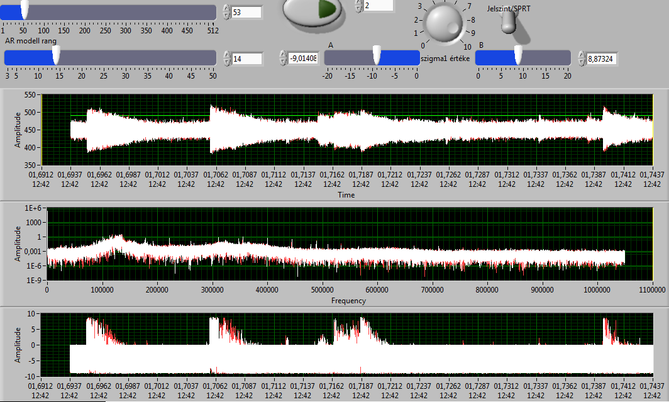Click the 'Frequency' axis label
Image resolution: width=669 pixels, height=402 pixels.
point(348,301)
